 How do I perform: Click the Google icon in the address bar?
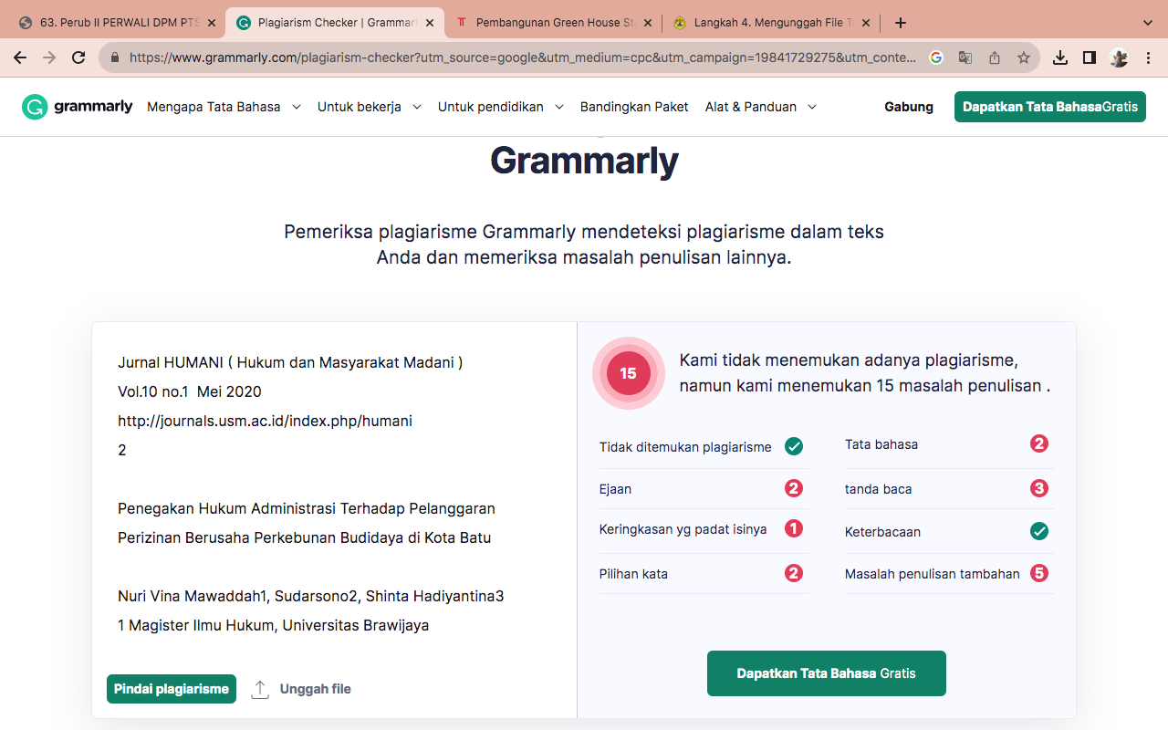[936, 57]
